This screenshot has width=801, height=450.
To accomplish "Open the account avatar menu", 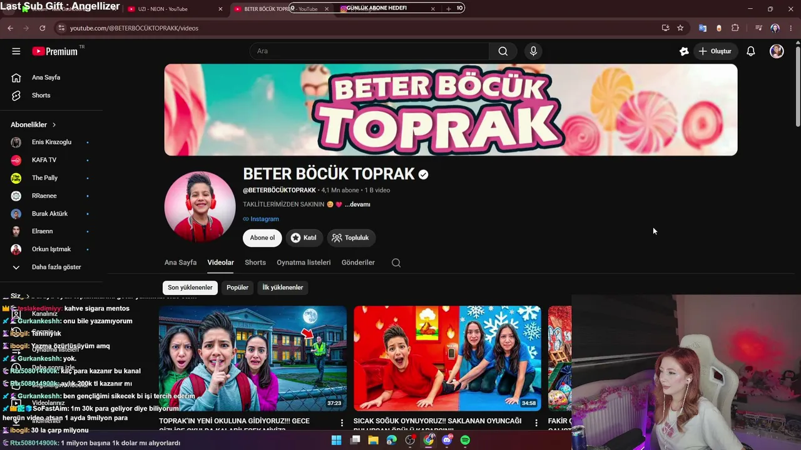I will (777, 51).
